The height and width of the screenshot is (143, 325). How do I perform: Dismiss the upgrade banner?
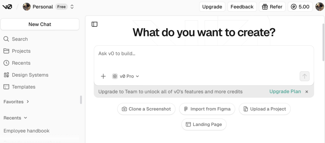[307, 92]
